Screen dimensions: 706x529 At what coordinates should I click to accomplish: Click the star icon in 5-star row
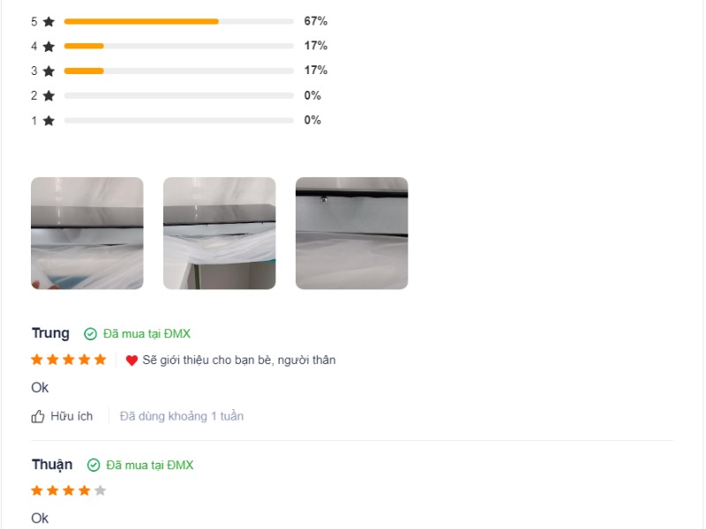49,21
